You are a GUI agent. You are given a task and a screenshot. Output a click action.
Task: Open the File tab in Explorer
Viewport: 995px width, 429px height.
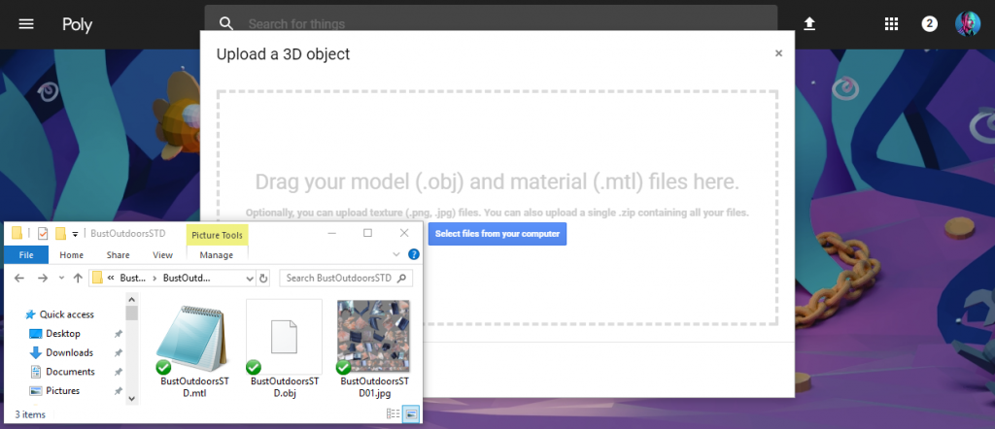(26, 255)
